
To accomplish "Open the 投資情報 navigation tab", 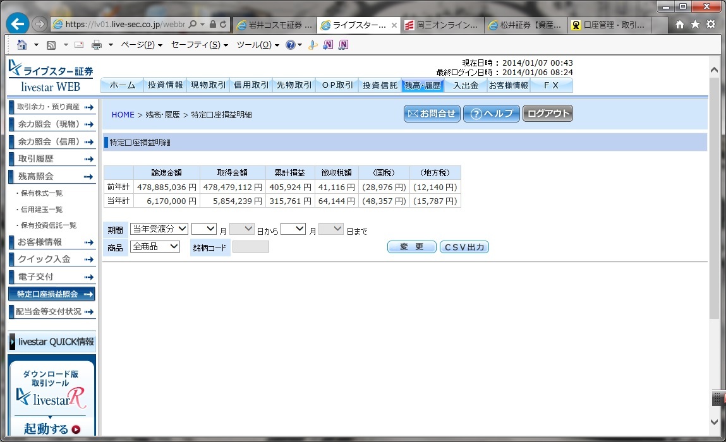I will pyautogui.click(x=166, y=85).
